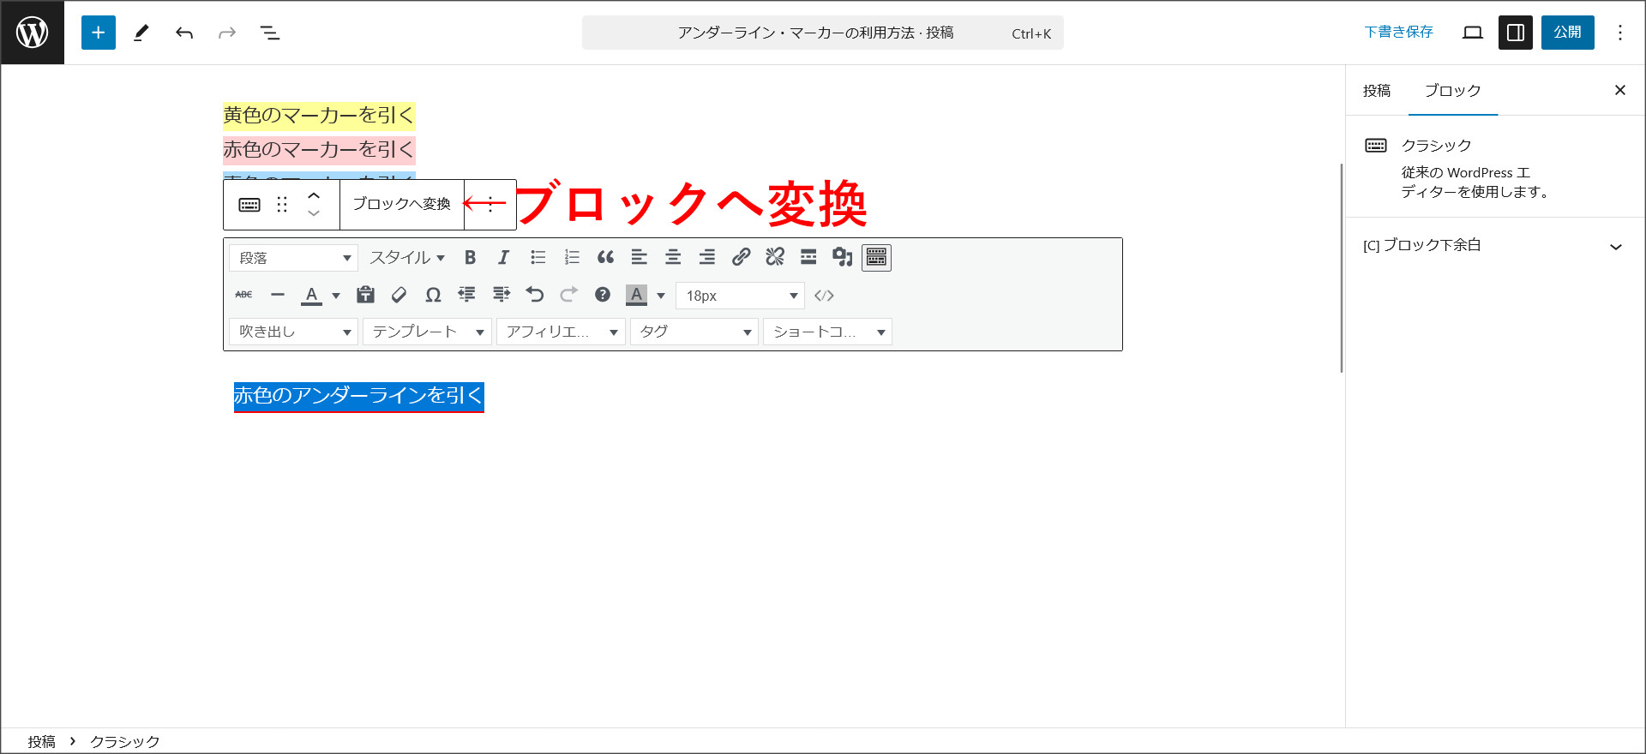Redo using the top bar arrow
This screenshot has height=754, width=1646.
(x=227, y=33)
